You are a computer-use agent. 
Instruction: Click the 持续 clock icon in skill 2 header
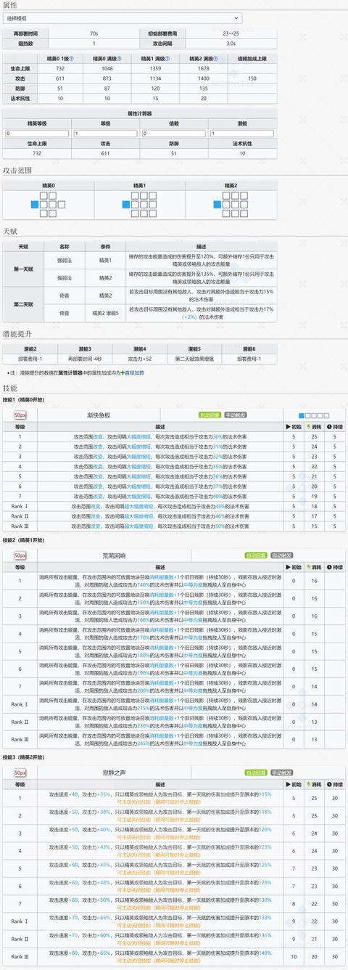pos(328,566)
